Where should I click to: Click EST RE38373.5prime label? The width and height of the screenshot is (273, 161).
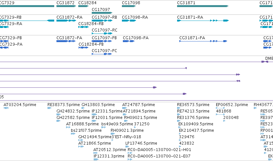tap(64, 105)
